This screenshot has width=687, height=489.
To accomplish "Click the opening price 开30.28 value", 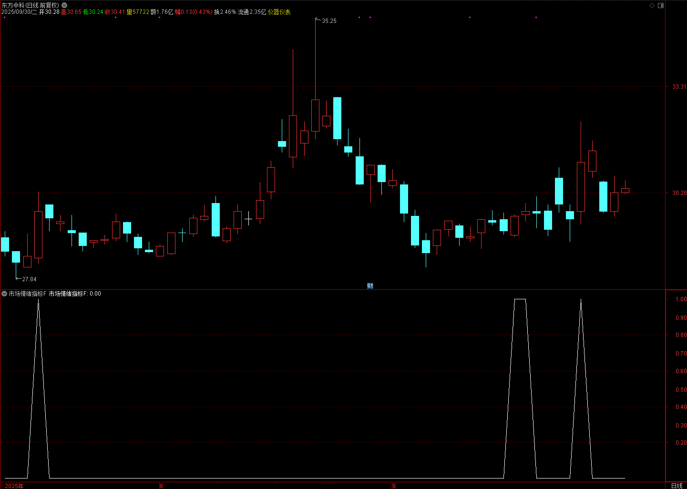I will (x=49, y=12).
